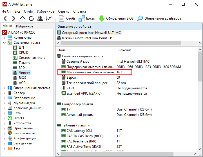Expand the Программы tree node
Screen dimensions: 203x157
(x=5, y=128)
